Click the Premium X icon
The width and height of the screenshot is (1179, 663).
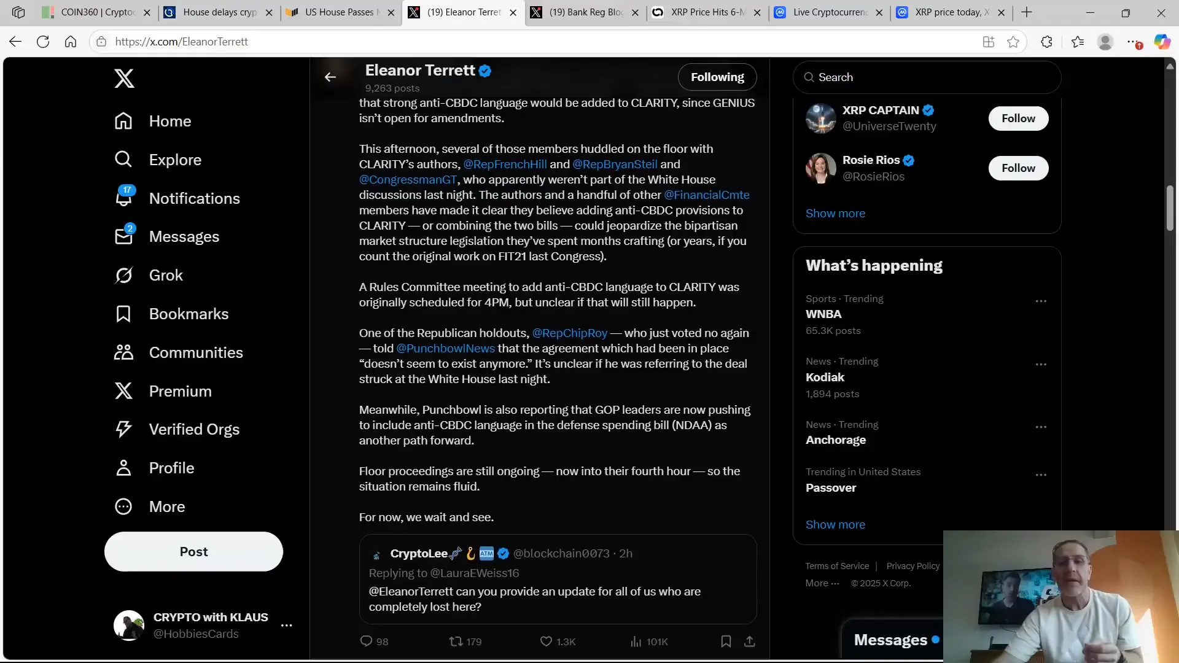coord(123,391)
